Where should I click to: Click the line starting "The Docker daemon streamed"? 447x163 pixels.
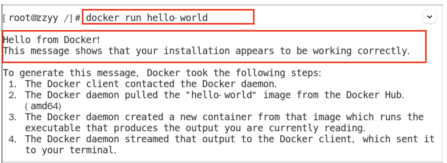point(230,139)
